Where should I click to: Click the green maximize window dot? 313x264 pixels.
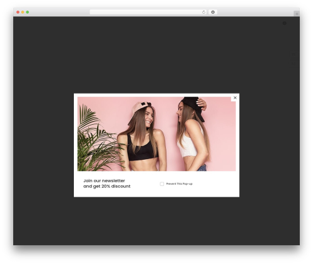click(x=28, y=12)
